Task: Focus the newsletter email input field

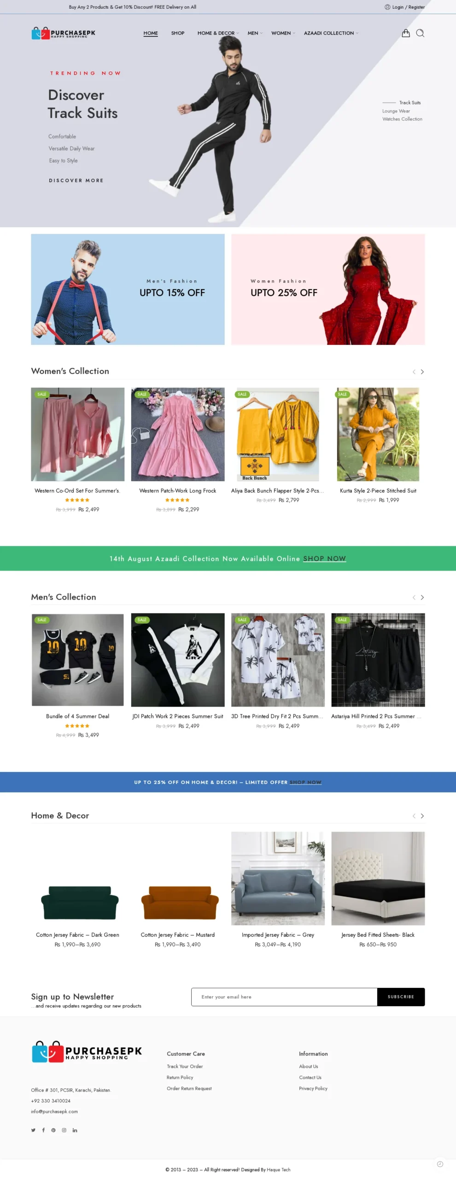Action: (284, 997)
